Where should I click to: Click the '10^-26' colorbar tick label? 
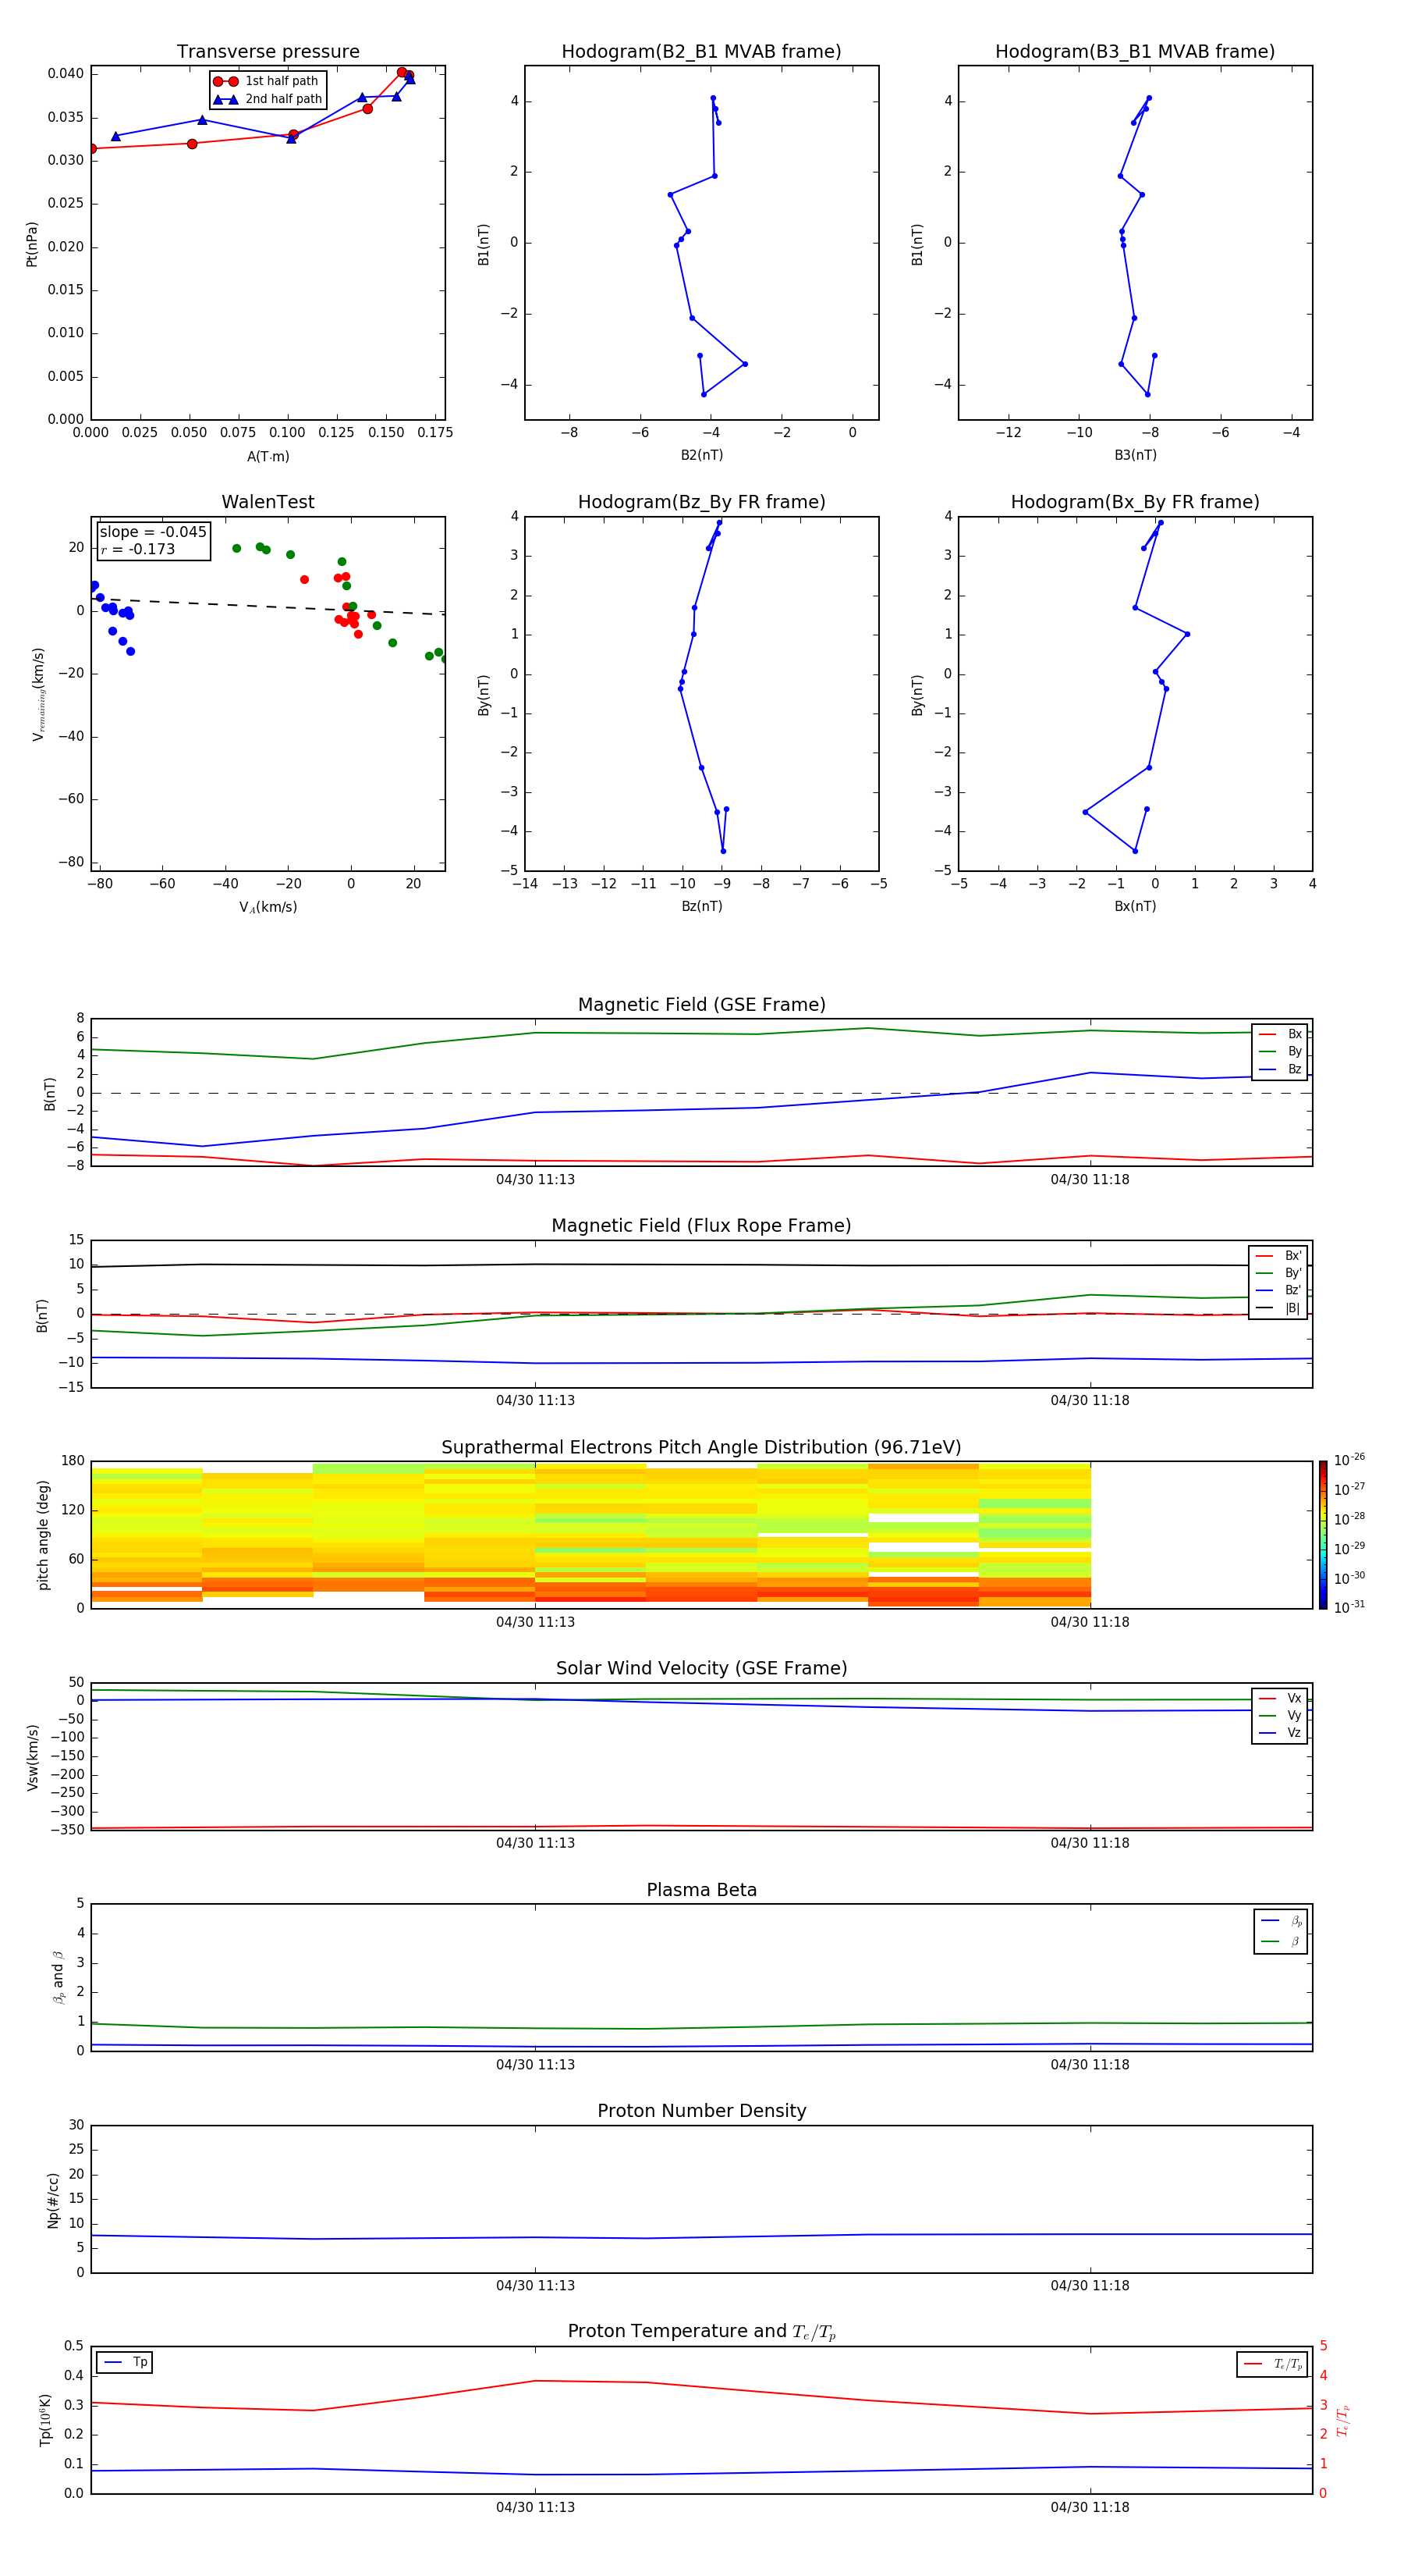tap(1349, 1460)
